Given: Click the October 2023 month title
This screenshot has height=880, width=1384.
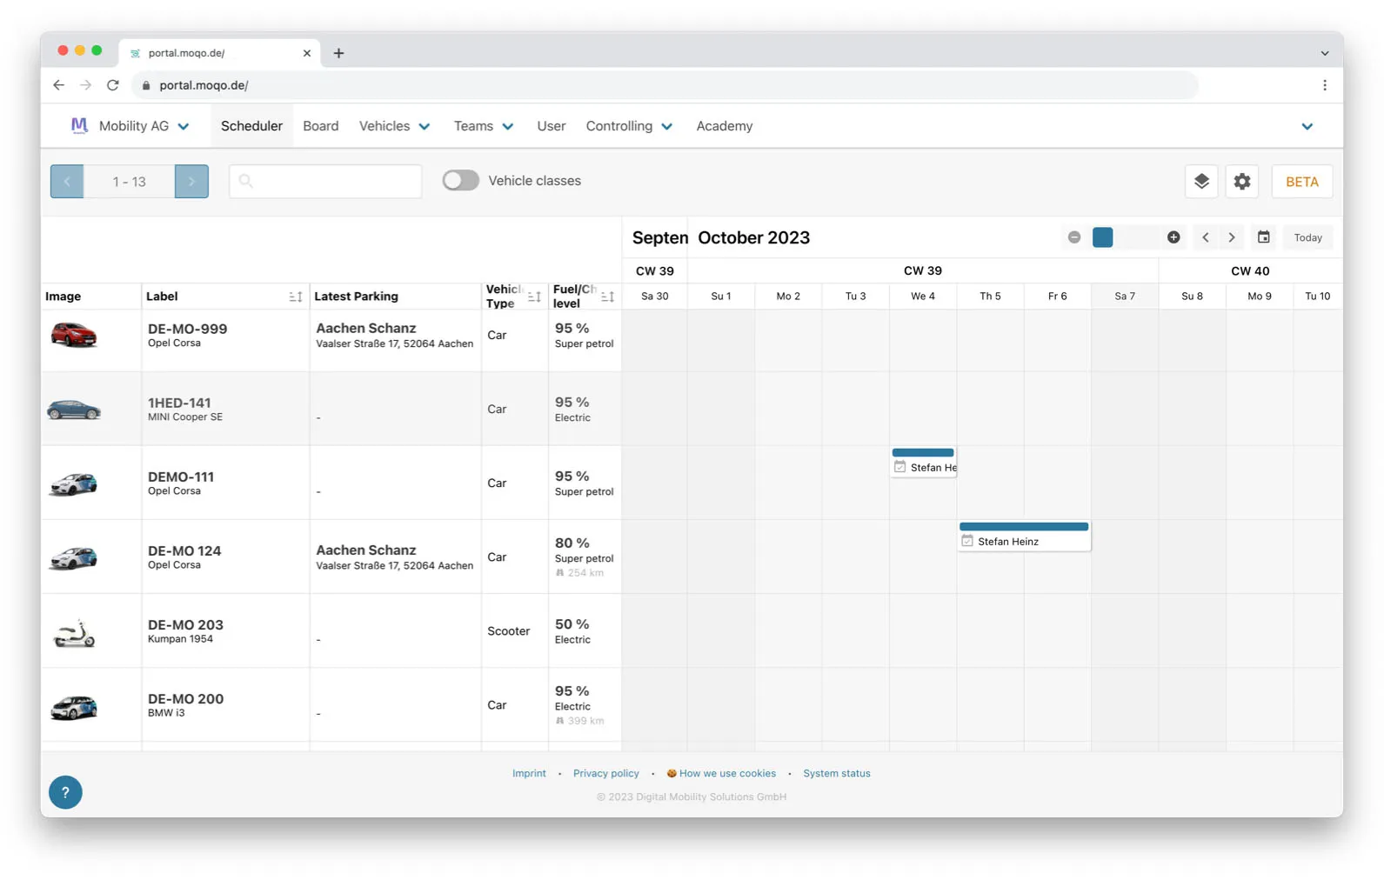Looking at the screenshot, I should tap(753, 237).
